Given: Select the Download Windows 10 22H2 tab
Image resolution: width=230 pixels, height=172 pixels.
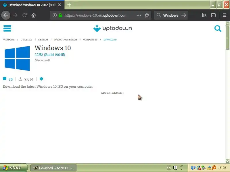Looking at the screenshot, I should point(32,5).
